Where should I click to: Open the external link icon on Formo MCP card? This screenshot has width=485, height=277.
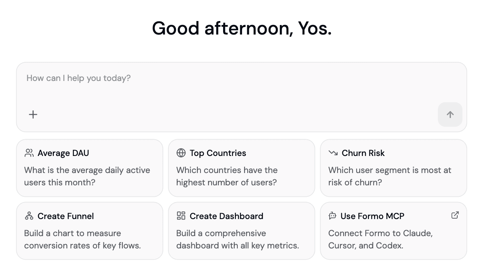click(x=455, y=215)
